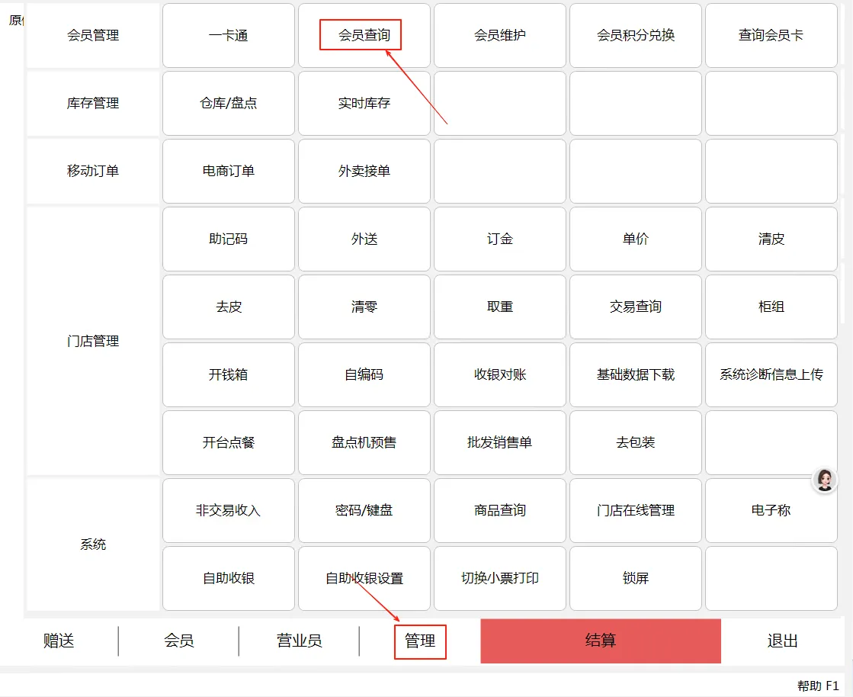Open 仓库/盘点 in inventory management
This screenshot has height=697, width=853.
pos(227,103)
